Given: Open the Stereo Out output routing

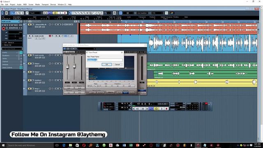Looking at the screenshot, I should (x=12, y=45).
